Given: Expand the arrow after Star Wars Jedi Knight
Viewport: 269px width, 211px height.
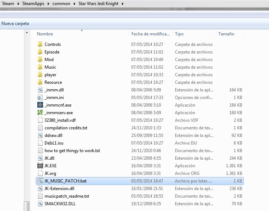Looking at the screenshot, I should tap(123, 4).
